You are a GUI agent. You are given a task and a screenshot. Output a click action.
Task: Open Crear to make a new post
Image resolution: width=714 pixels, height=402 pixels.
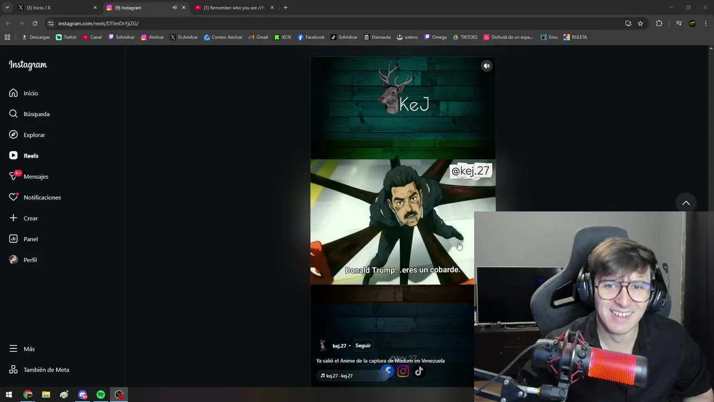point(23,218)
